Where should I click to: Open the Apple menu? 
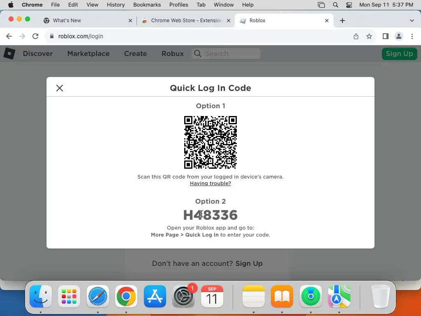pos(11,5)
